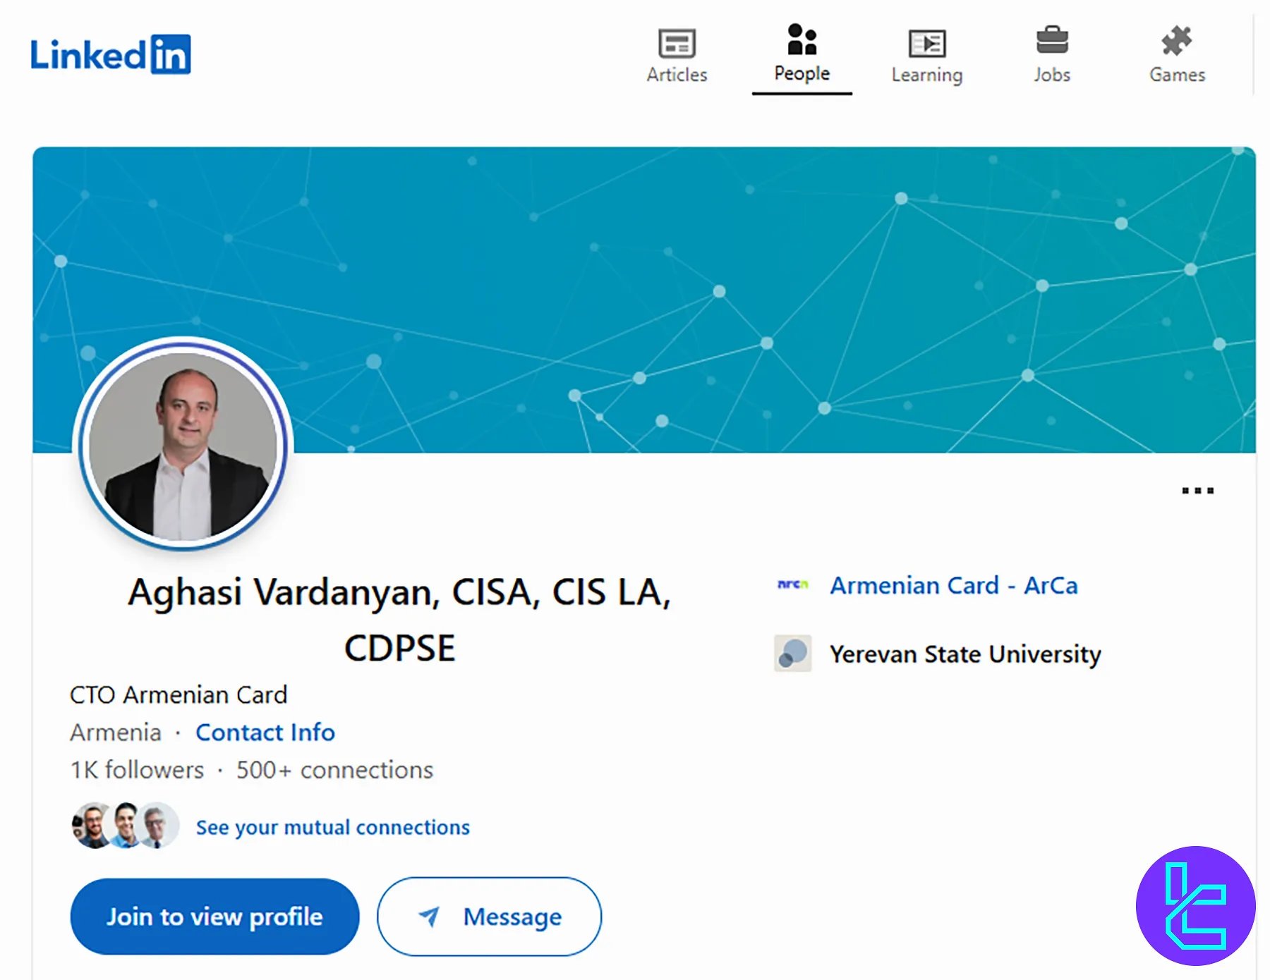Screen dimensions: 1270x980
Task: Click the Jobs briefcase icon
Action: coord(1051,41)
